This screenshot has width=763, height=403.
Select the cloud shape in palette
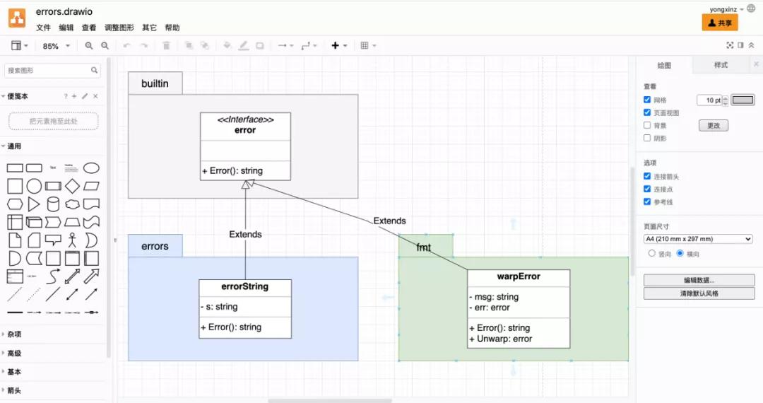click(72, 204)
